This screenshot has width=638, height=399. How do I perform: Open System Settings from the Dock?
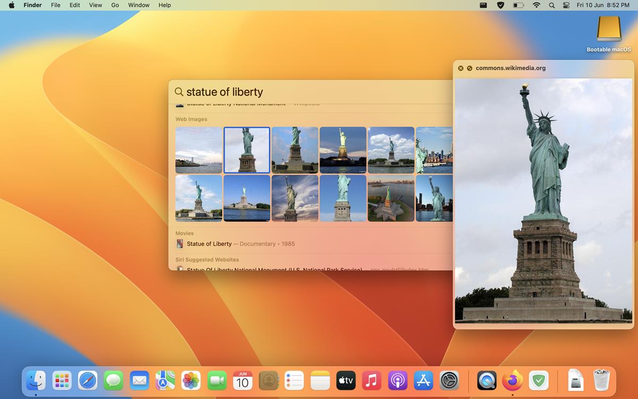[x=449, y=380]
